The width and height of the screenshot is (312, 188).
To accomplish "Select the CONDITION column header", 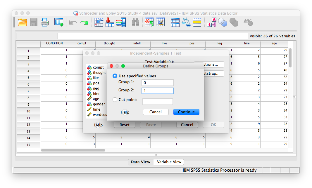I will tap(54, 43).
